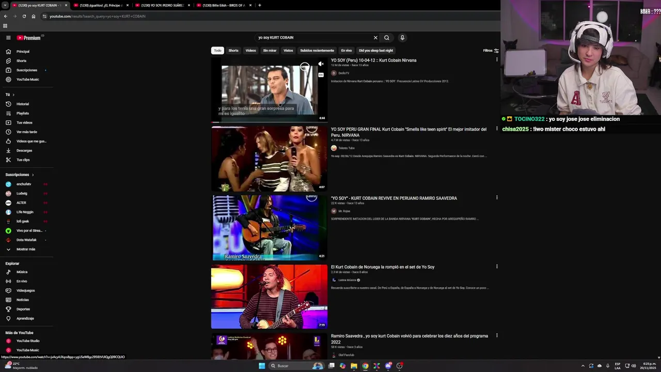
Task: Open the Windows Start button in the taskbar
Action: [262, 366]
